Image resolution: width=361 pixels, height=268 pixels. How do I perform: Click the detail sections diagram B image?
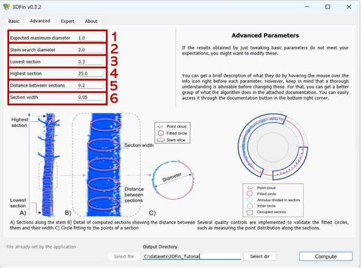coord(105,165)
